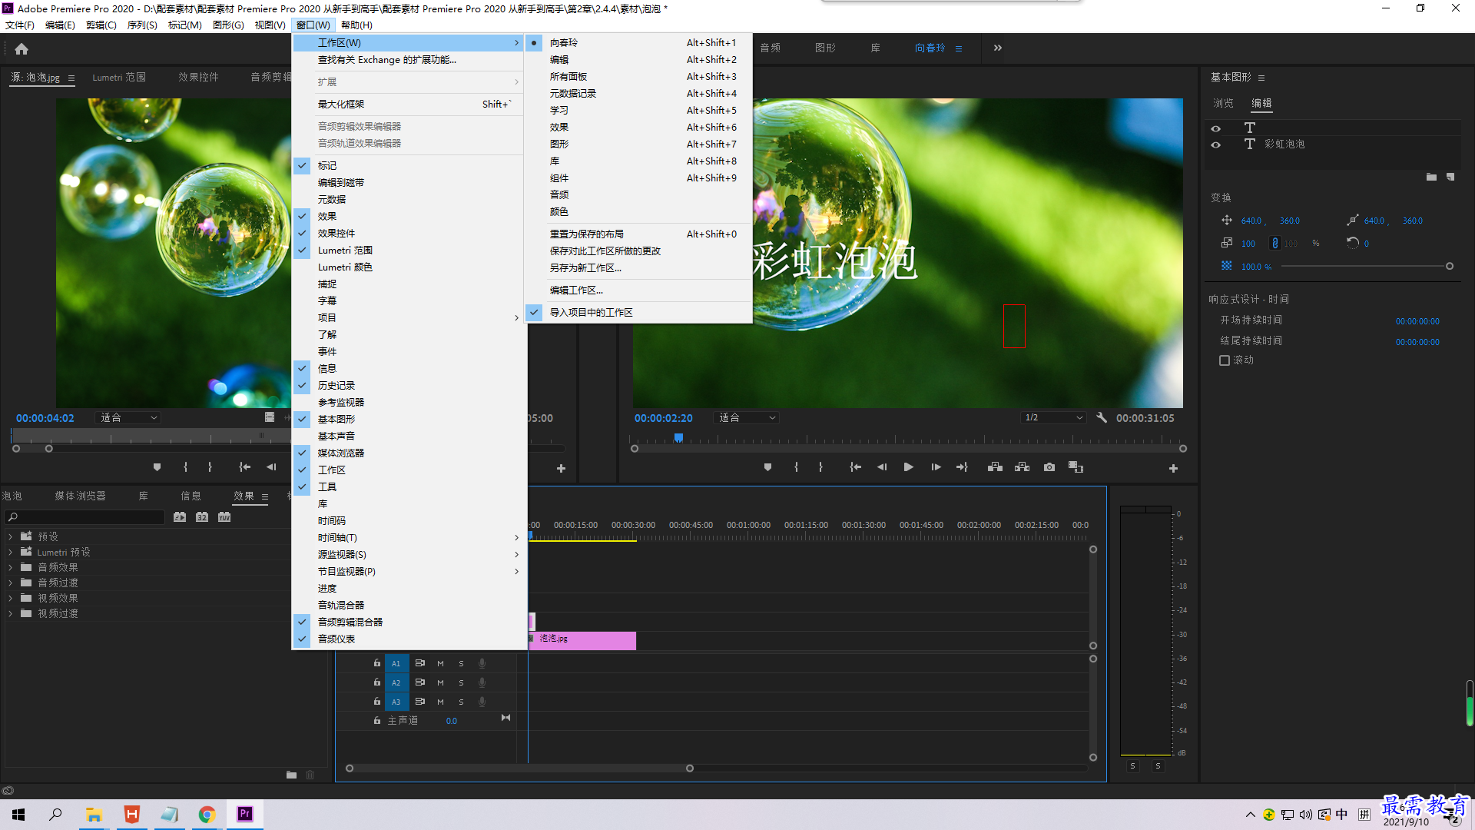The width and height of the screenshot is (1475, 830).
Task: Uncheck 基本图形 panel in Window menu
Action: pyautogui.click(x=408, y=419)
